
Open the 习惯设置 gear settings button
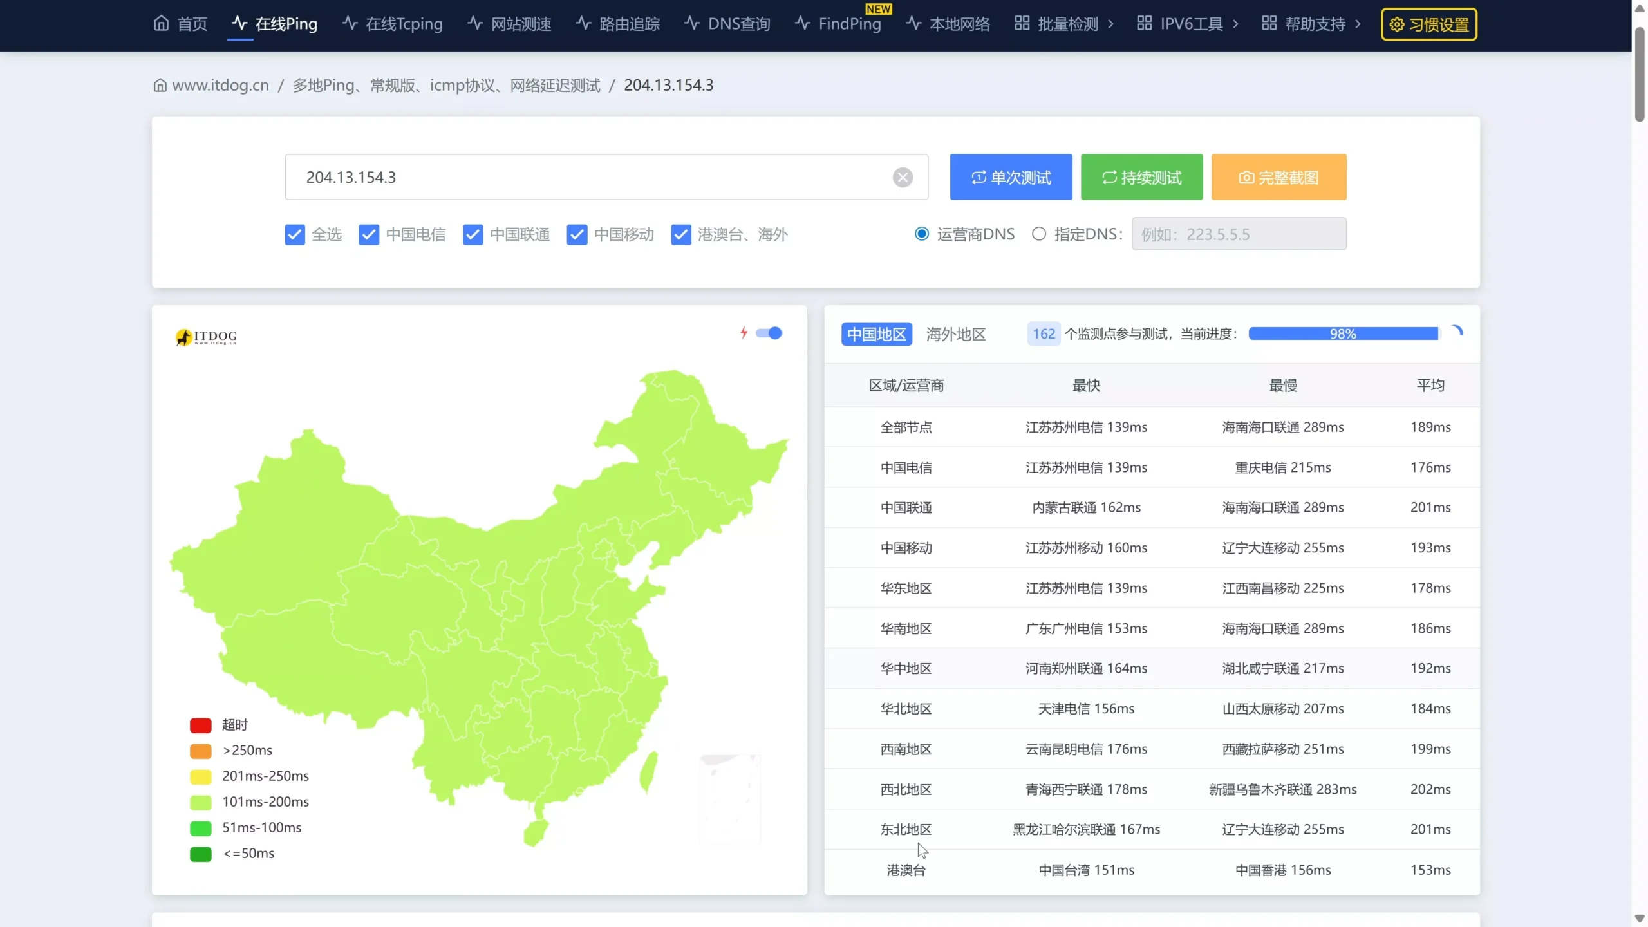point(1428,24)
